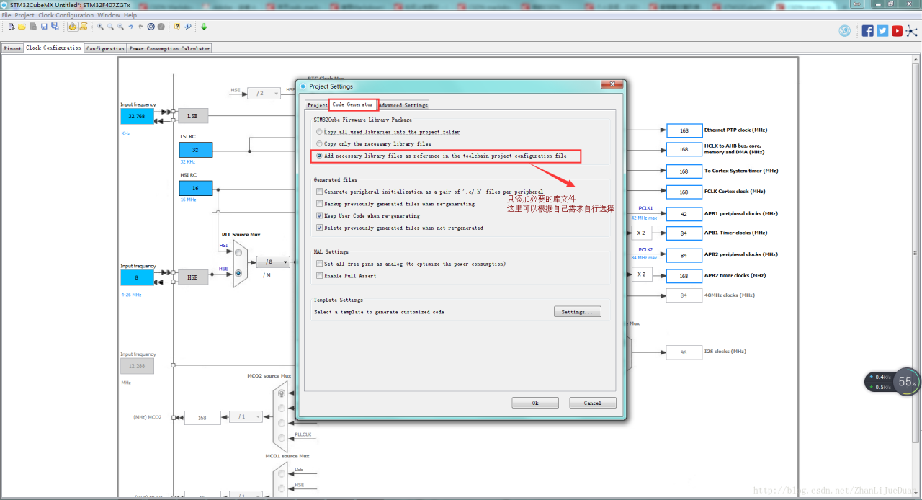Switch to Advanced Settings tab in dialog

pos(403,105)
